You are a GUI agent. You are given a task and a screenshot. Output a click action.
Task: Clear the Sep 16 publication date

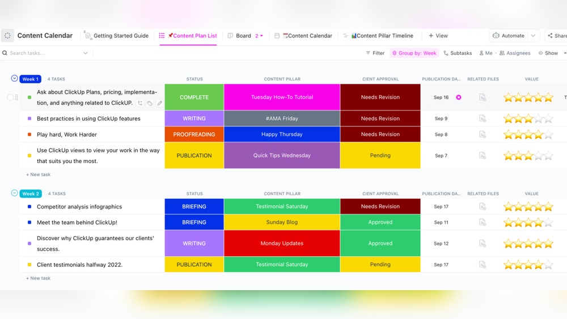pos(459,97)
